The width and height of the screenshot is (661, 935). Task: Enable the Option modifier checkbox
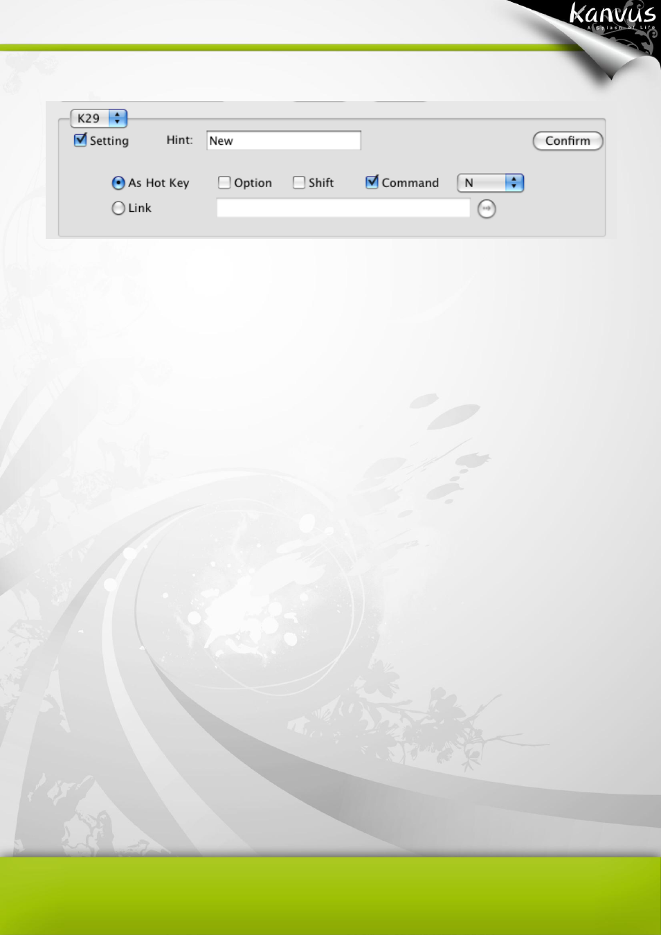224,183
